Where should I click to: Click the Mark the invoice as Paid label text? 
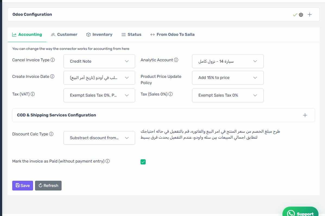point(58,161)
